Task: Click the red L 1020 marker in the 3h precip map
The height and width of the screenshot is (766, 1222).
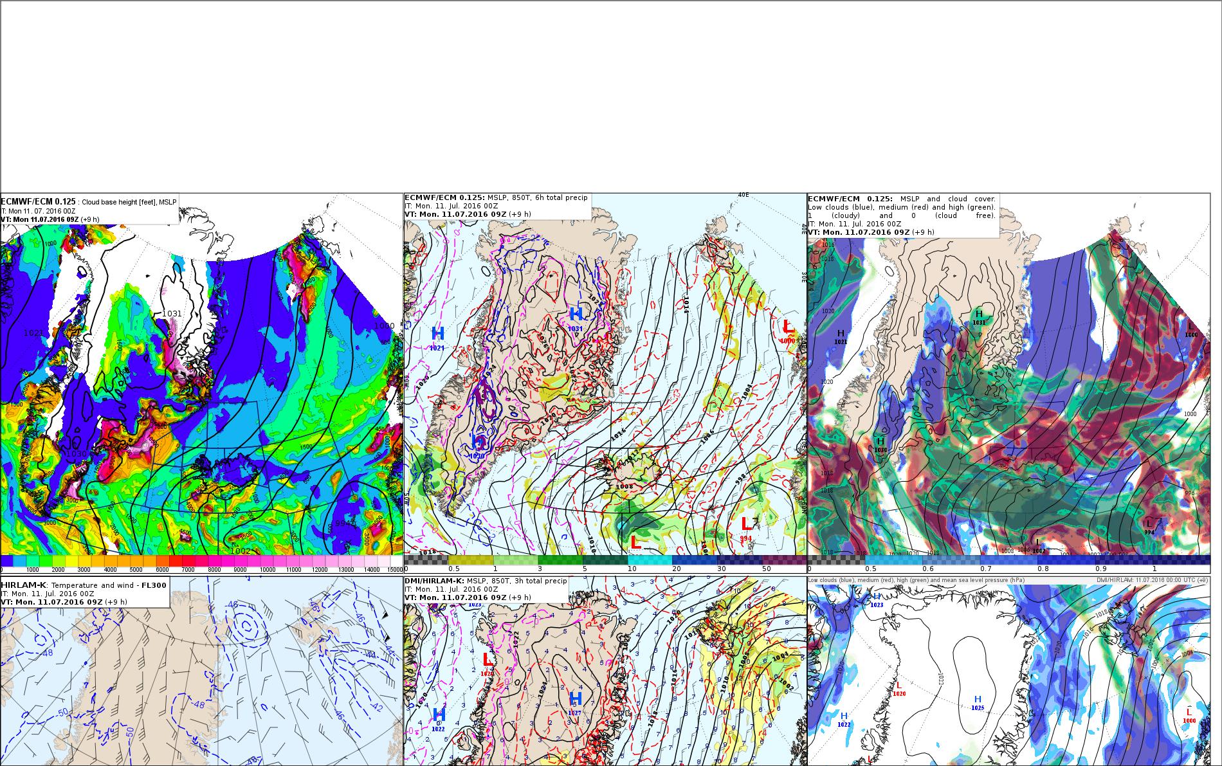Action: pos(488,663)
